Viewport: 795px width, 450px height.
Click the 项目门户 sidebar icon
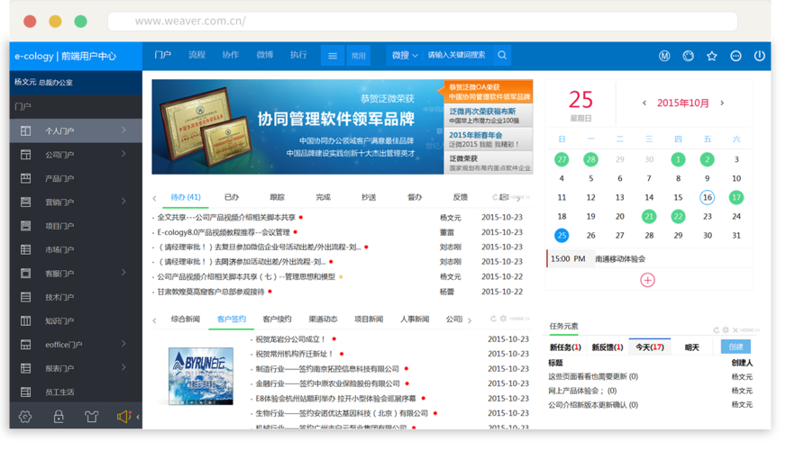[x=25, y=226]
